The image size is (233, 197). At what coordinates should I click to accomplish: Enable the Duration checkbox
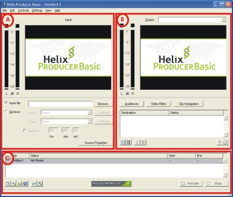[x=25, y=131]
